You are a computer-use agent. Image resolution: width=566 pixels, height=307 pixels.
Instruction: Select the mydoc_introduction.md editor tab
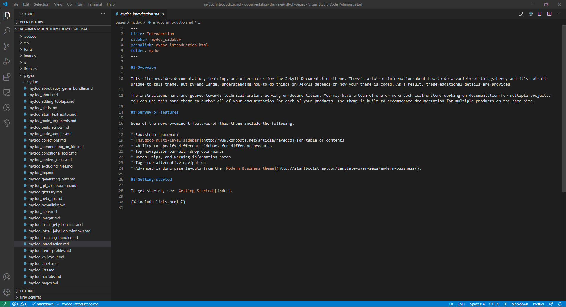coord(139,14)
